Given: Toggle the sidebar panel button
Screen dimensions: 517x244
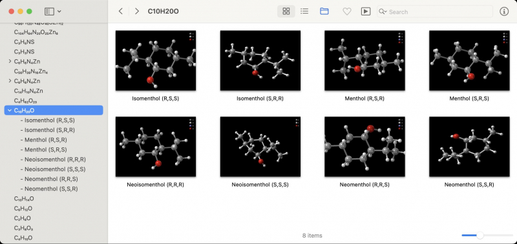Looking at the screenshot, I should click(49, 12).
